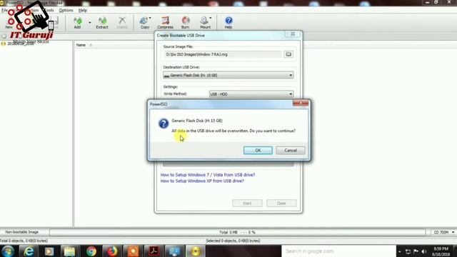Browse for source image file
Viewport: 457px width, 257px height.
click(288, 54)
